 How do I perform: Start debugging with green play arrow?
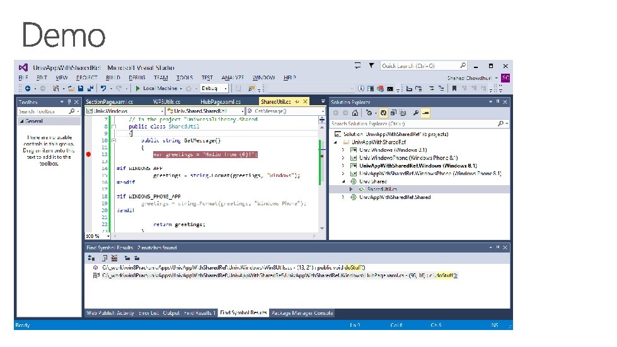(x=138, y=88)
